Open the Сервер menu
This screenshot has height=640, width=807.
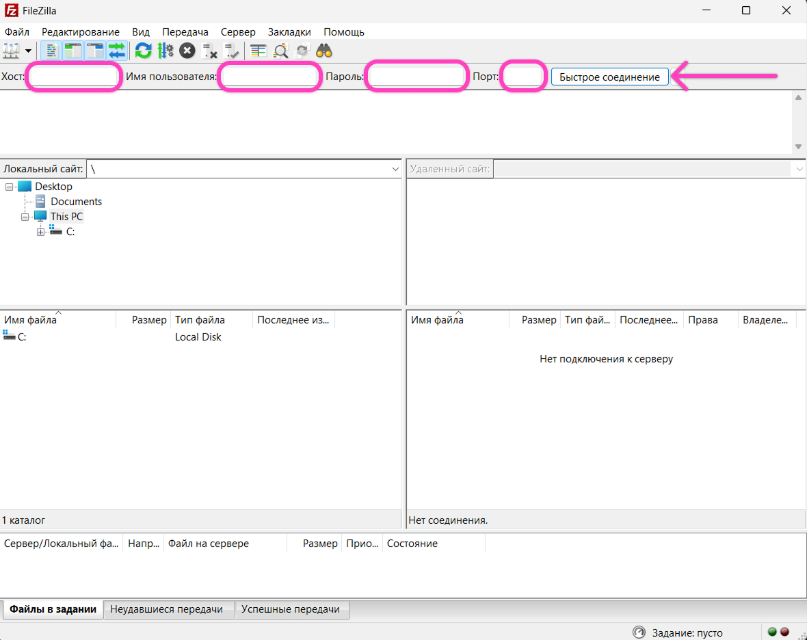[238, 32]
